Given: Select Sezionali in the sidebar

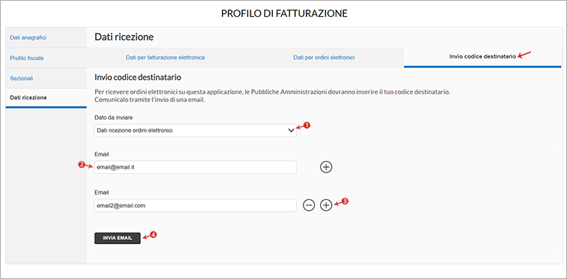Looking at the screenshot, I should (x=46, y=78).
